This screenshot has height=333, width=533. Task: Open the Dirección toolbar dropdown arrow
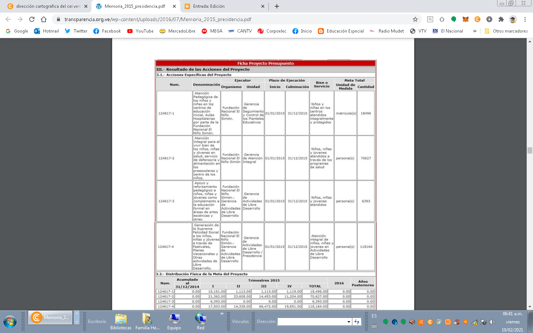pos(349,322)
